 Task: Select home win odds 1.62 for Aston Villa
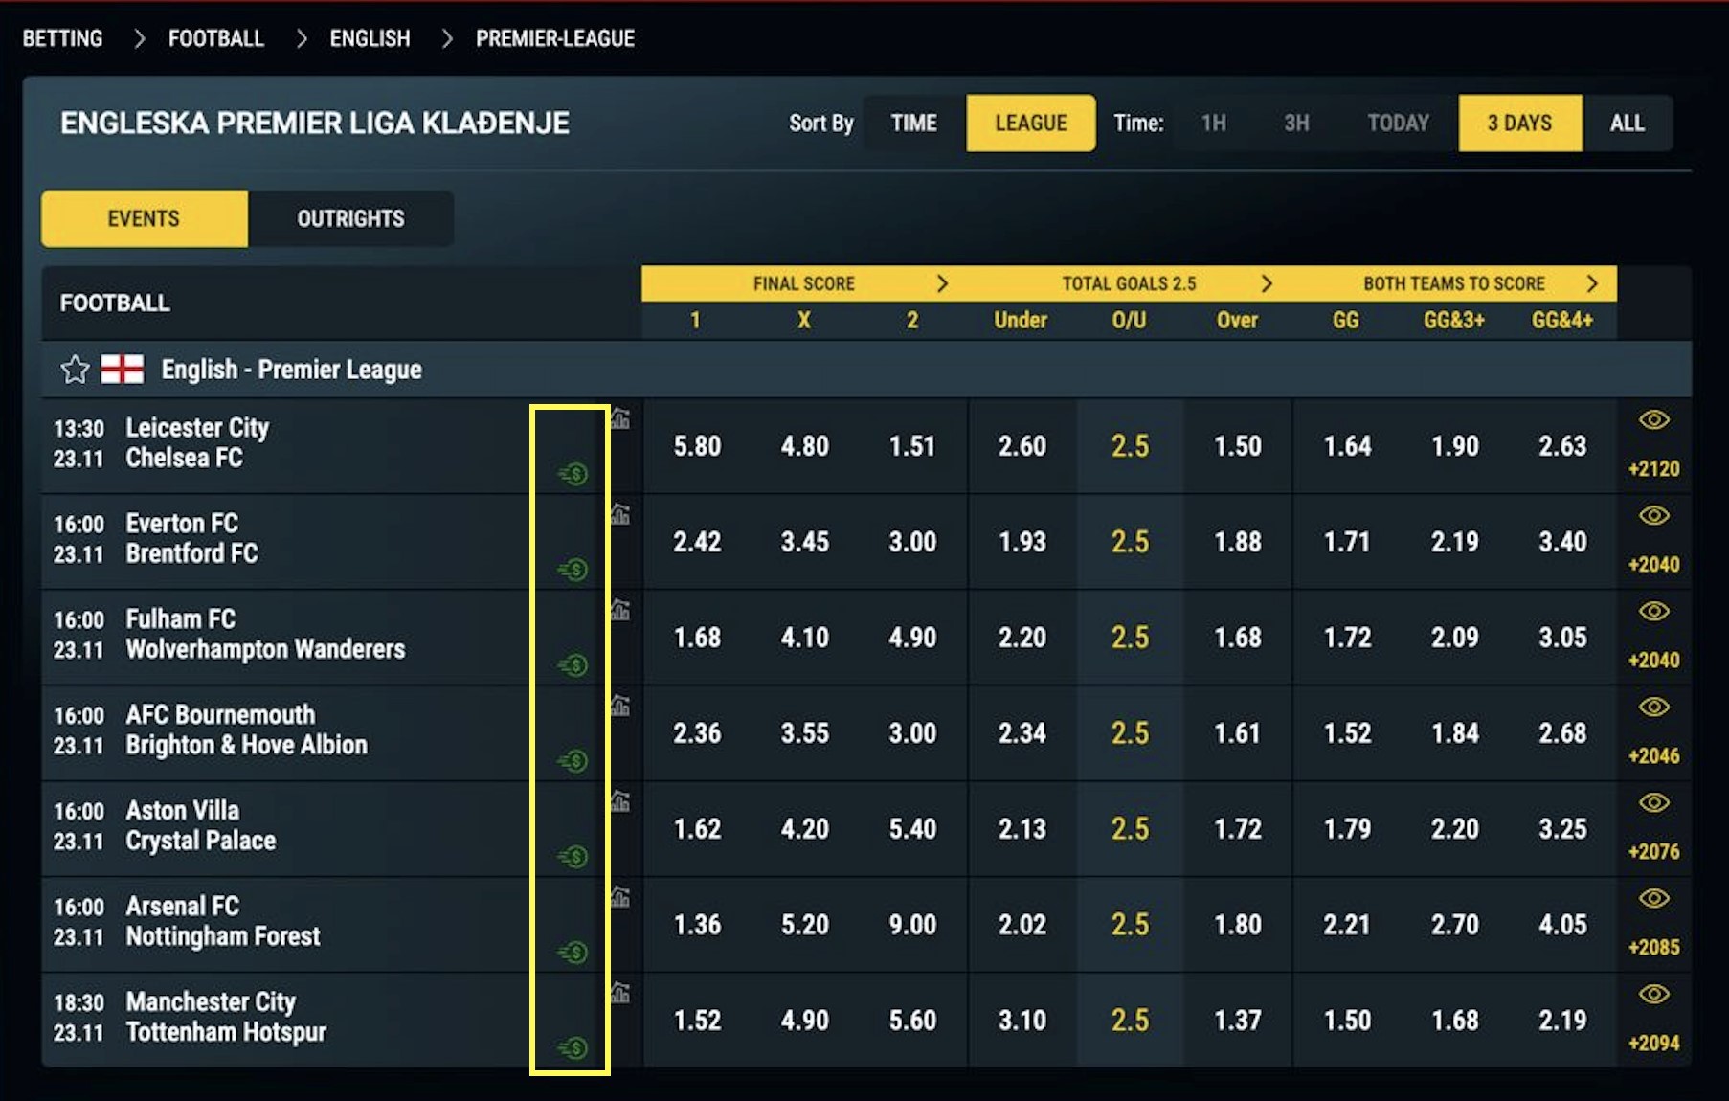click(697, 829)
